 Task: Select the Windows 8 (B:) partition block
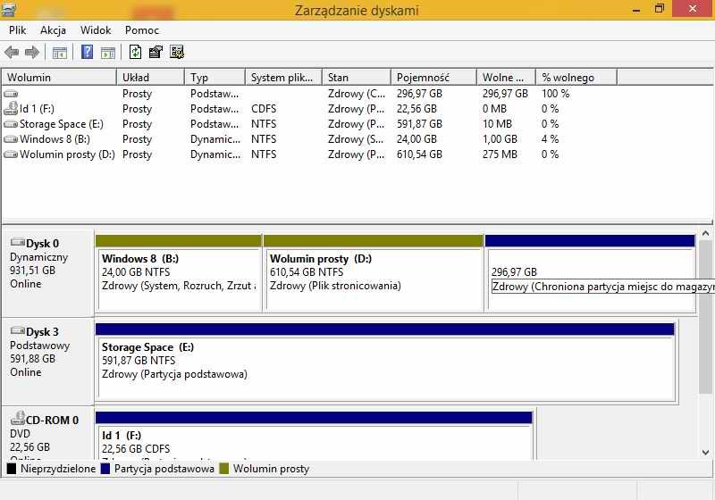[179, 273]
